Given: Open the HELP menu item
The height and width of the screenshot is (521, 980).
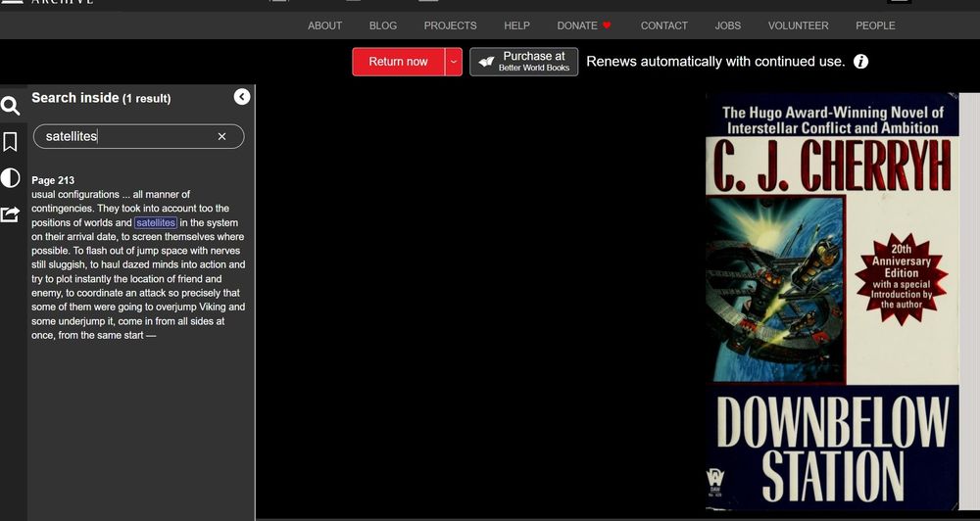Looking at the screenshot, I should click(516, 25).
